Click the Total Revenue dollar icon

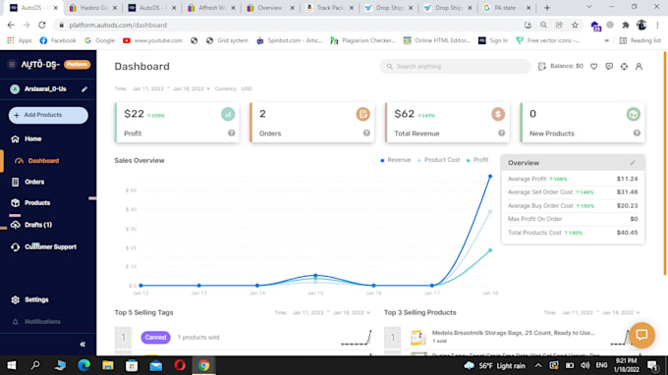coord(498,114)
